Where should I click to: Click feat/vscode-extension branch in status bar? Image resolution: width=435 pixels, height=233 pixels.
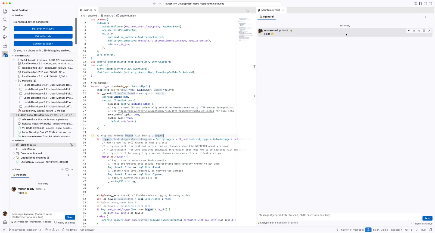(x=23, y=230)
